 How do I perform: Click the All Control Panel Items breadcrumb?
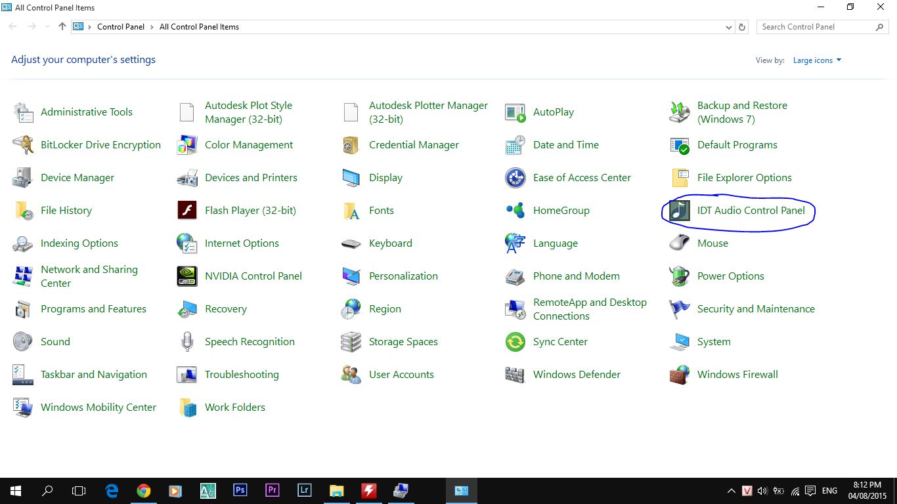click(x=199, y=27)
